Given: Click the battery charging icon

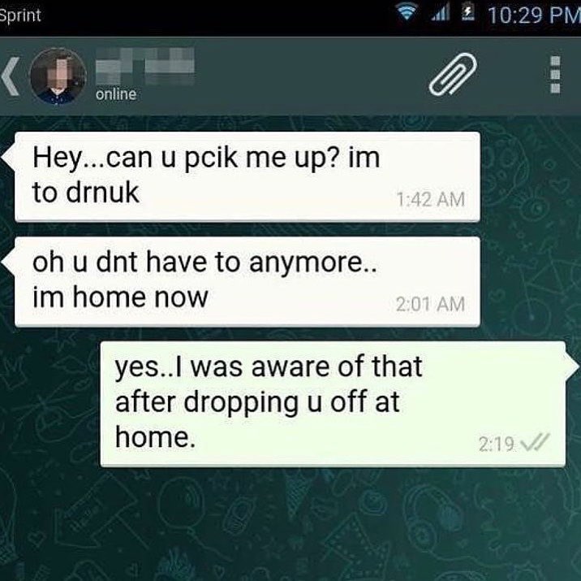Looking at the screenshot, I should [469, 14].
